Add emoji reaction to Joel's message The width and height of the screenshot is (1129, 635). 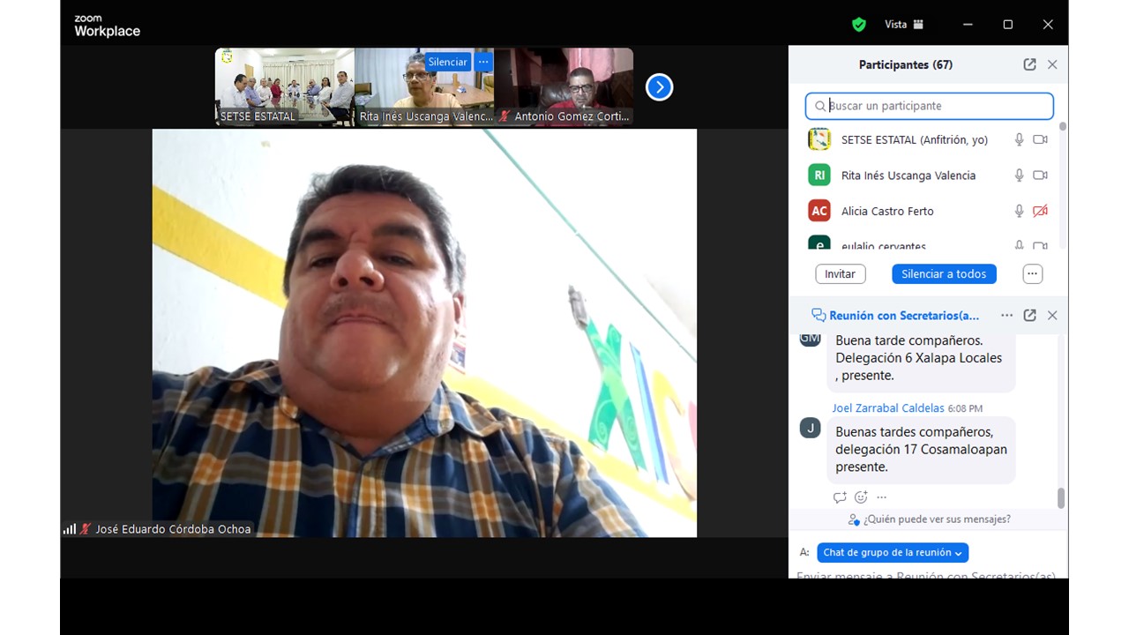click(x=861, y=497)
